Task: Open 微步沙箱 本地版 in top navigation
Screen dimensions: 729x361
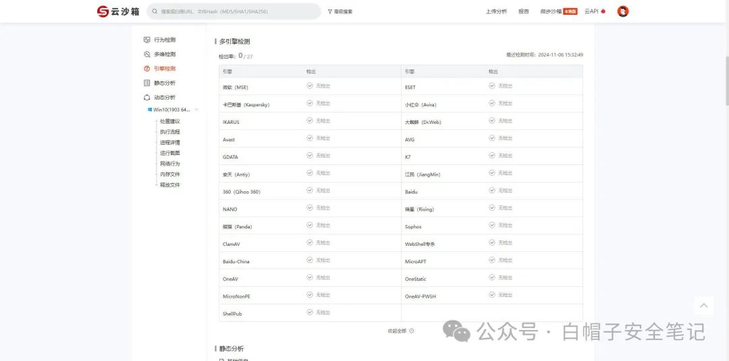Action: pyautogui.click(x=559, y=11)
